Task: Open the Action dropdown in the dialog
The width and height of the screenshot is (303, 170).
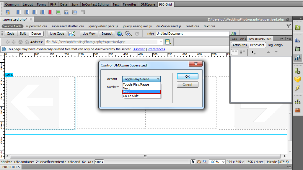Action: (x=141, y=79)
